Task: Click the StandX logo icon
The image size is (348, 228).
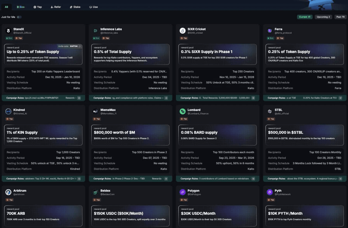Action: tap(8, 31)
